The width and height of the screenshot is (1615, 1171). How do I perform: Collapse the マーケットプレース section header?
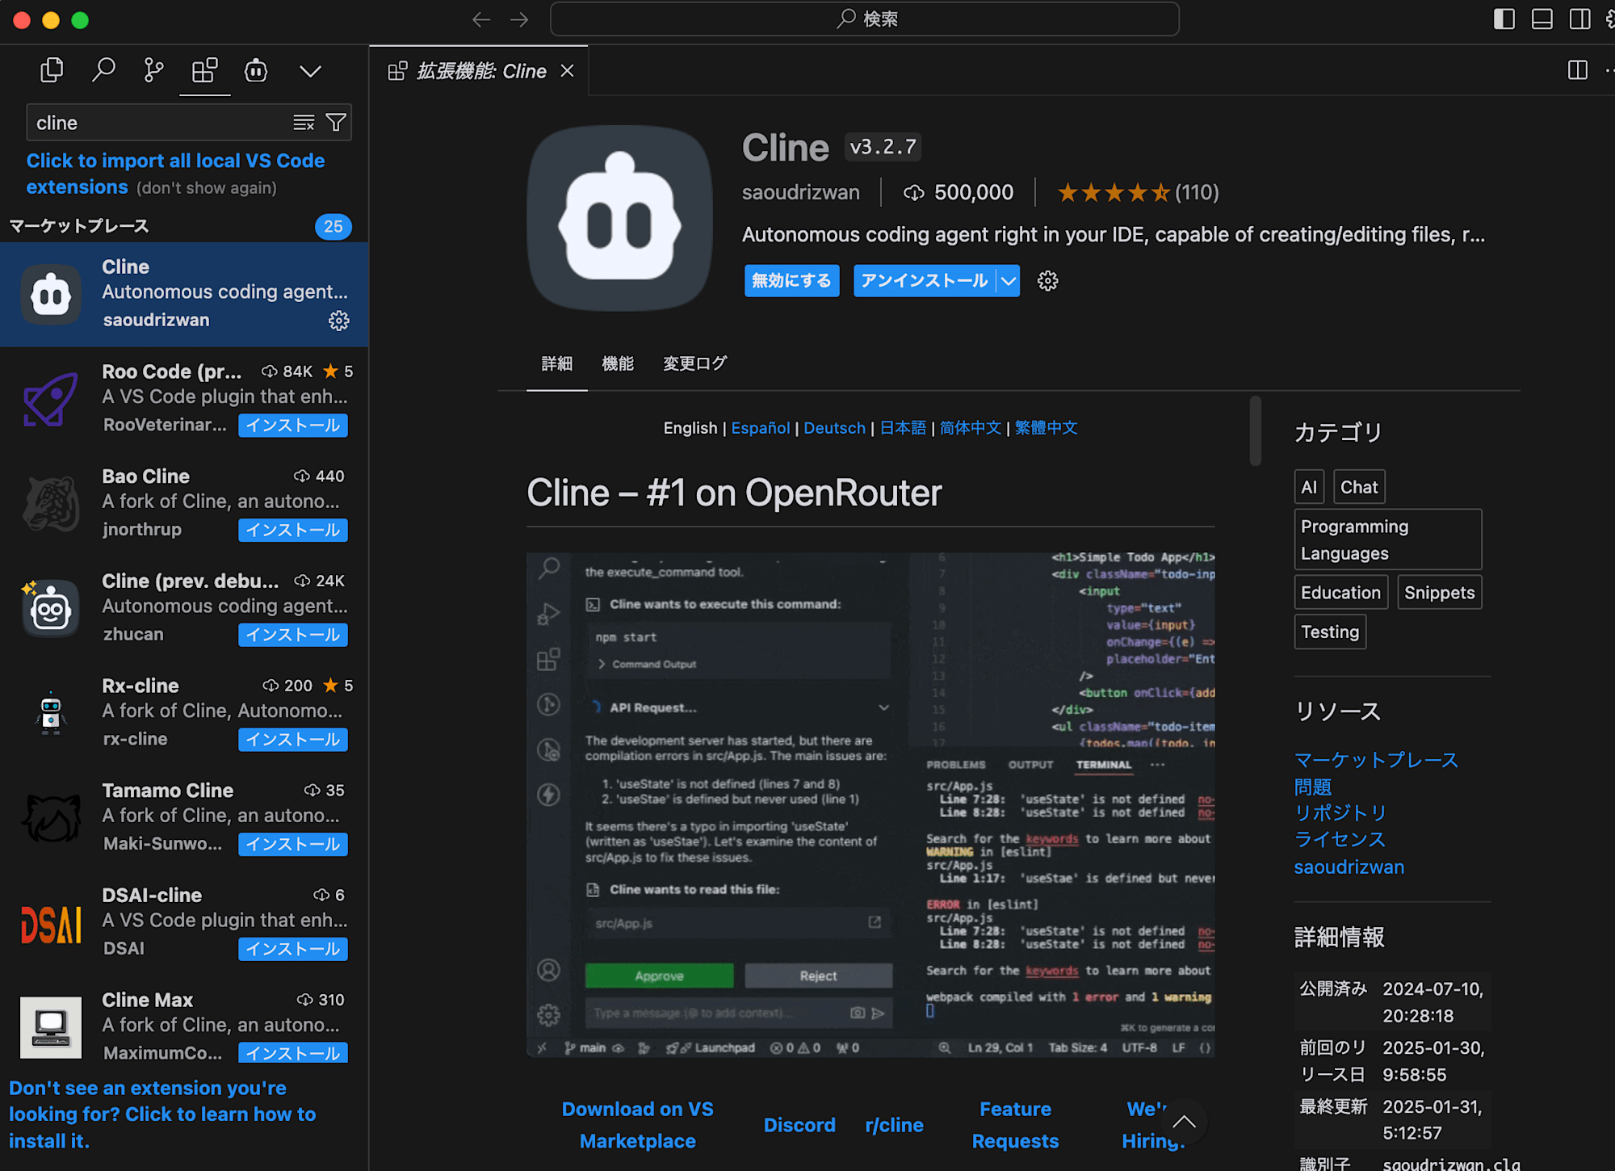pos(184,226)
